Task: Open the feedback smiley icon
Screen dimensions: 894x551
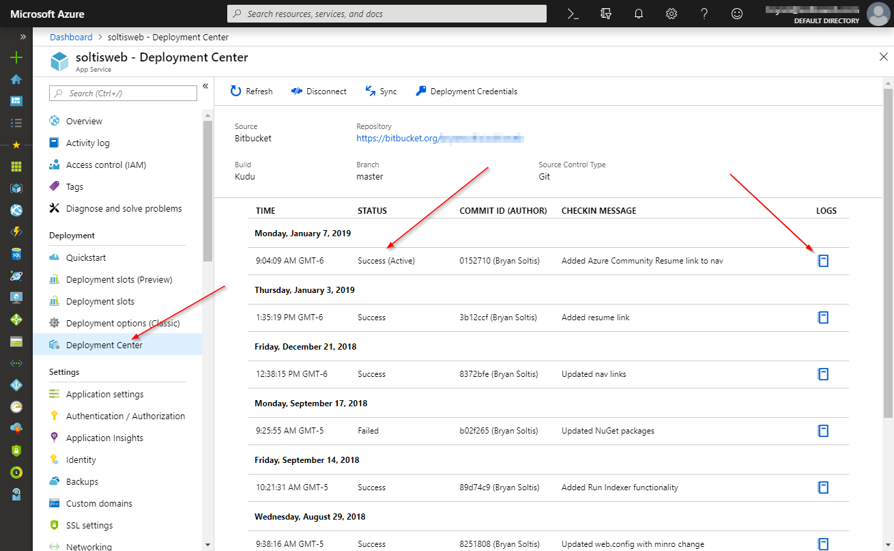Action: [737, 14]
